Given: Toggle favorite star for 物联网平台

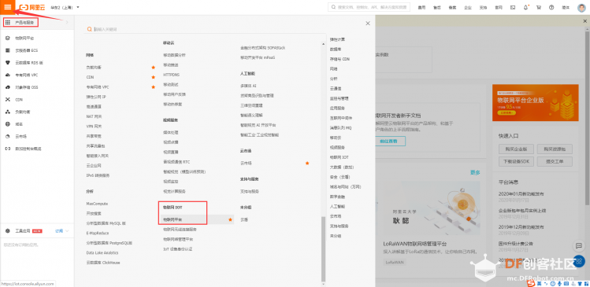Looking at the screenshot, I should 230,219.
